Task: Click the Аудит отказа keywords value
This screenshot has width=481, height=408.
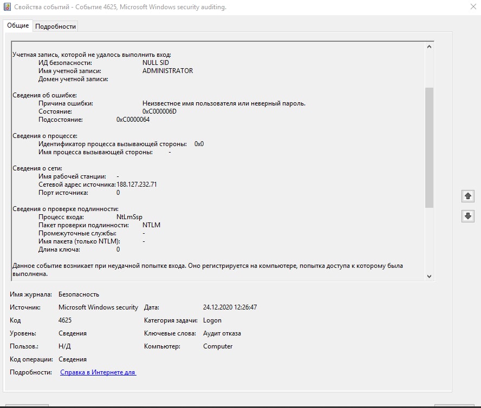Action: point(222,333)
